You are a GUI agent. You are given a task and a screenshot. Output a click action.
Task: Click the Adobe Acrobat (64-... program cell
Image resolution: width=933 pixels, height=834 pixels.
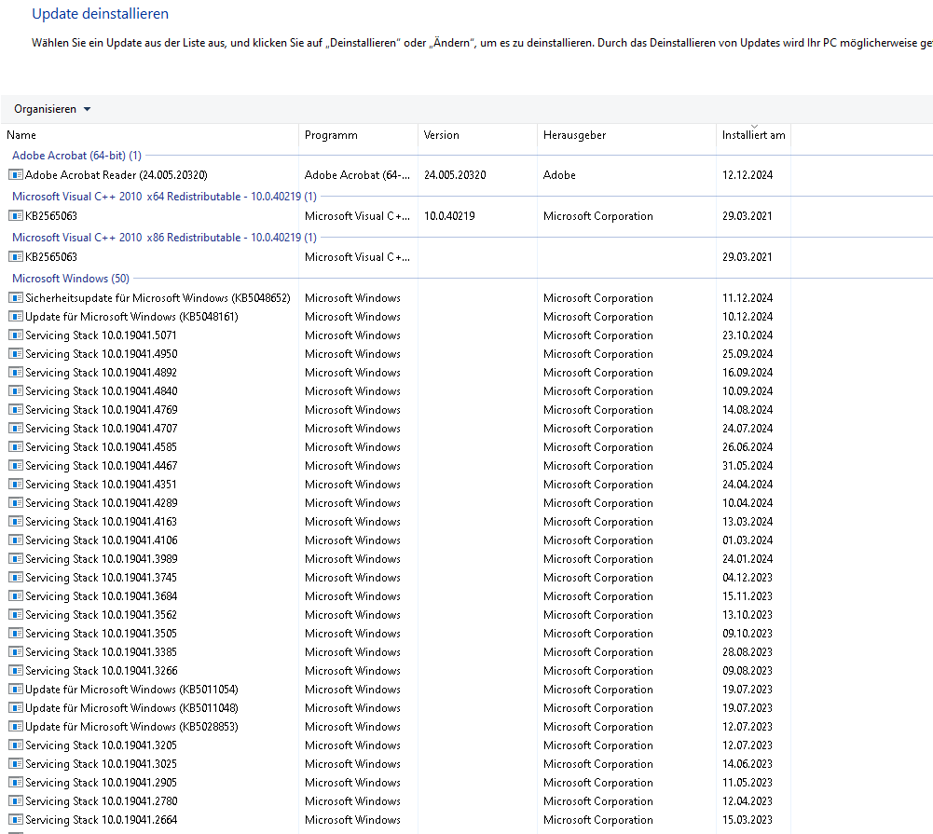tap(357, 175)
